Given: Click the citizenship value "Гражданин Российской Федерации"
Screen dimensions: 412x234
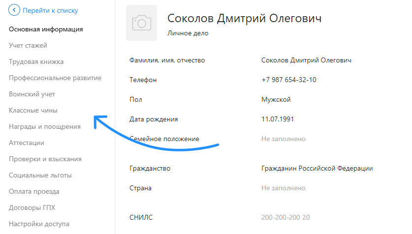Looking at the screenshot, I should tap(317, 169).
